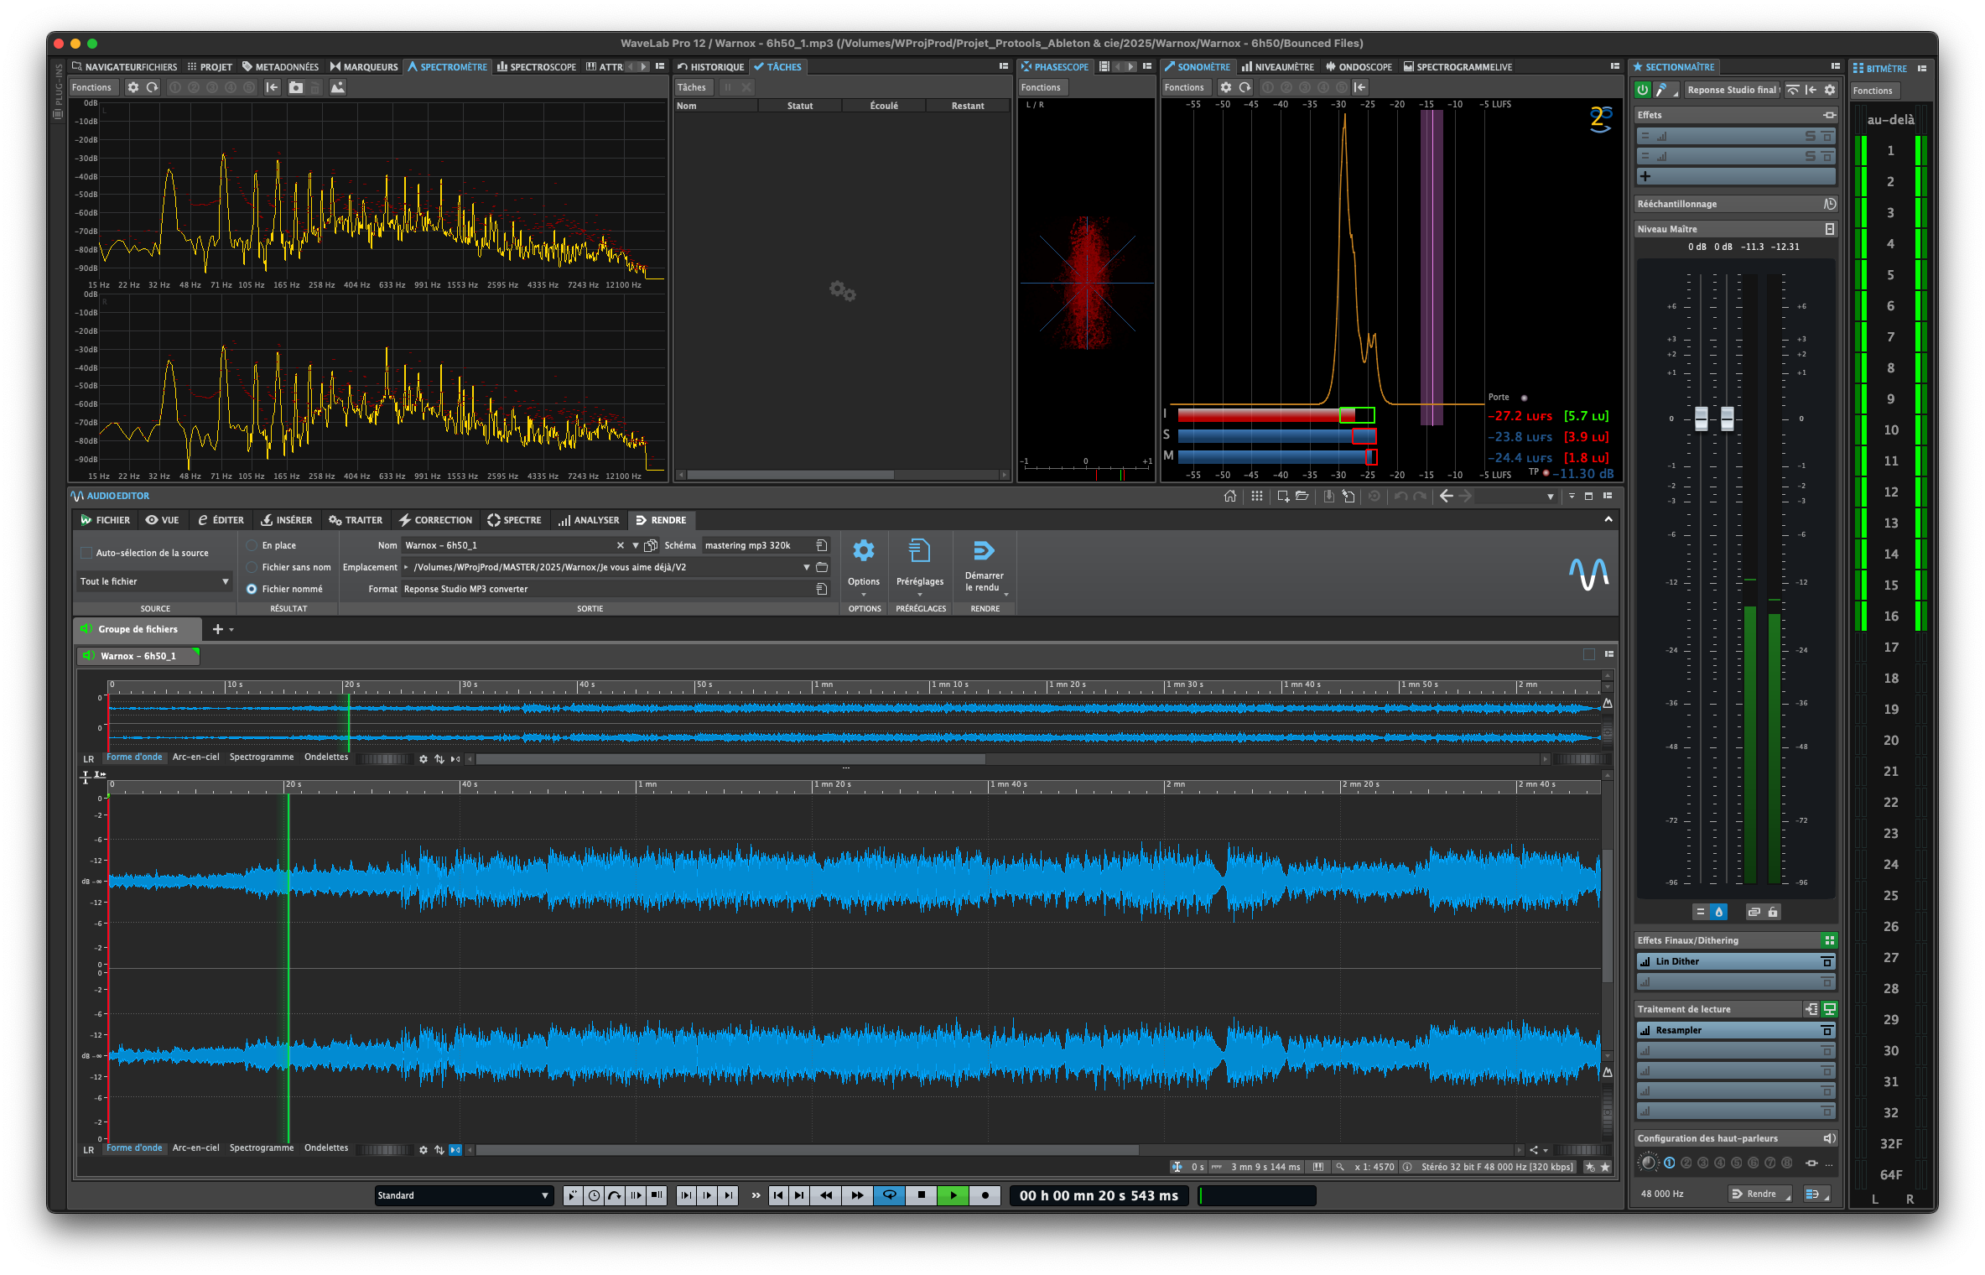Take a snapshot in the spectrometer toolbar

point(295,86)
